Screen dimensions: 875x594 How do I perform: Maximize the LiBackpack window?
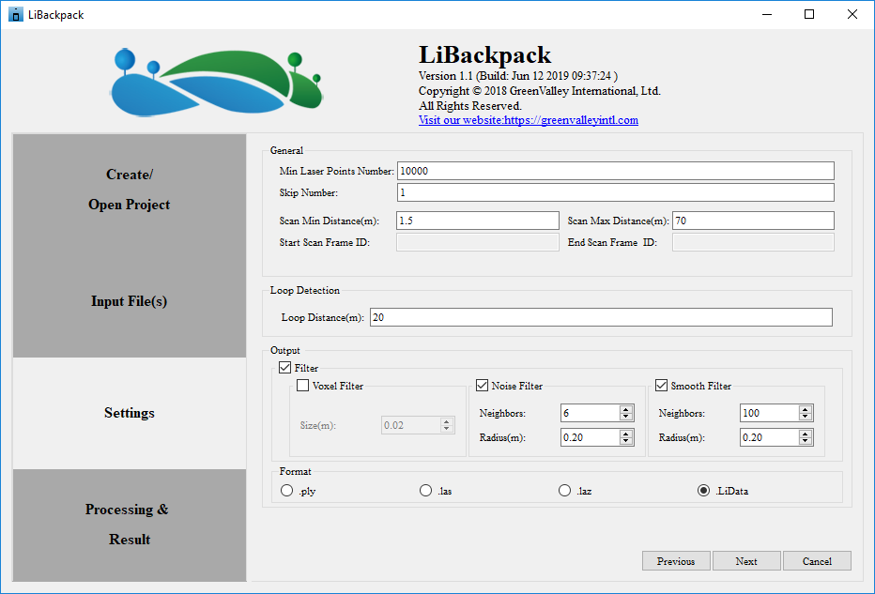point(809,14)
